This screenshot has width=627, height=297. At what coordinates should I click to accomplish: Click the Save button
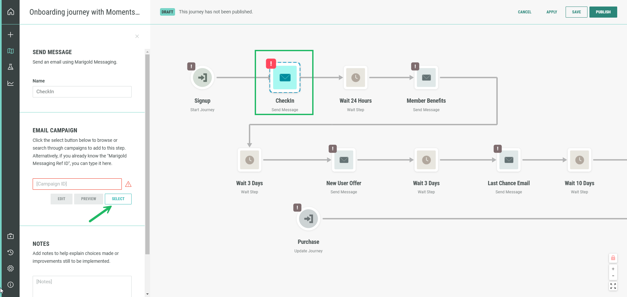[x=576, y=12]
